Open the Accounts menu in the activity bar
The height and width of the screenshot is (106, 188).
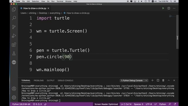coord(14,89)
